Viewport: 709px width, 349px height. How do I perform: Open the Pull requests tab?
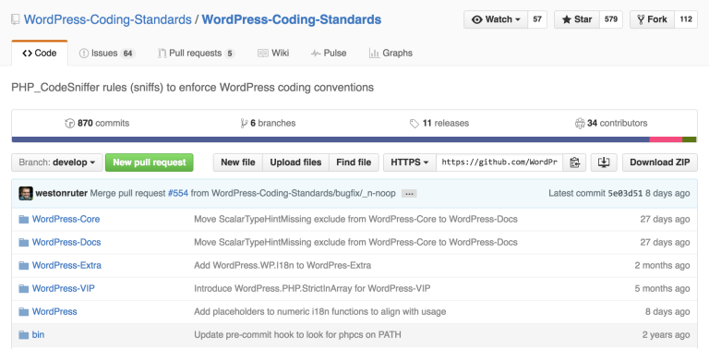(197, 53)
